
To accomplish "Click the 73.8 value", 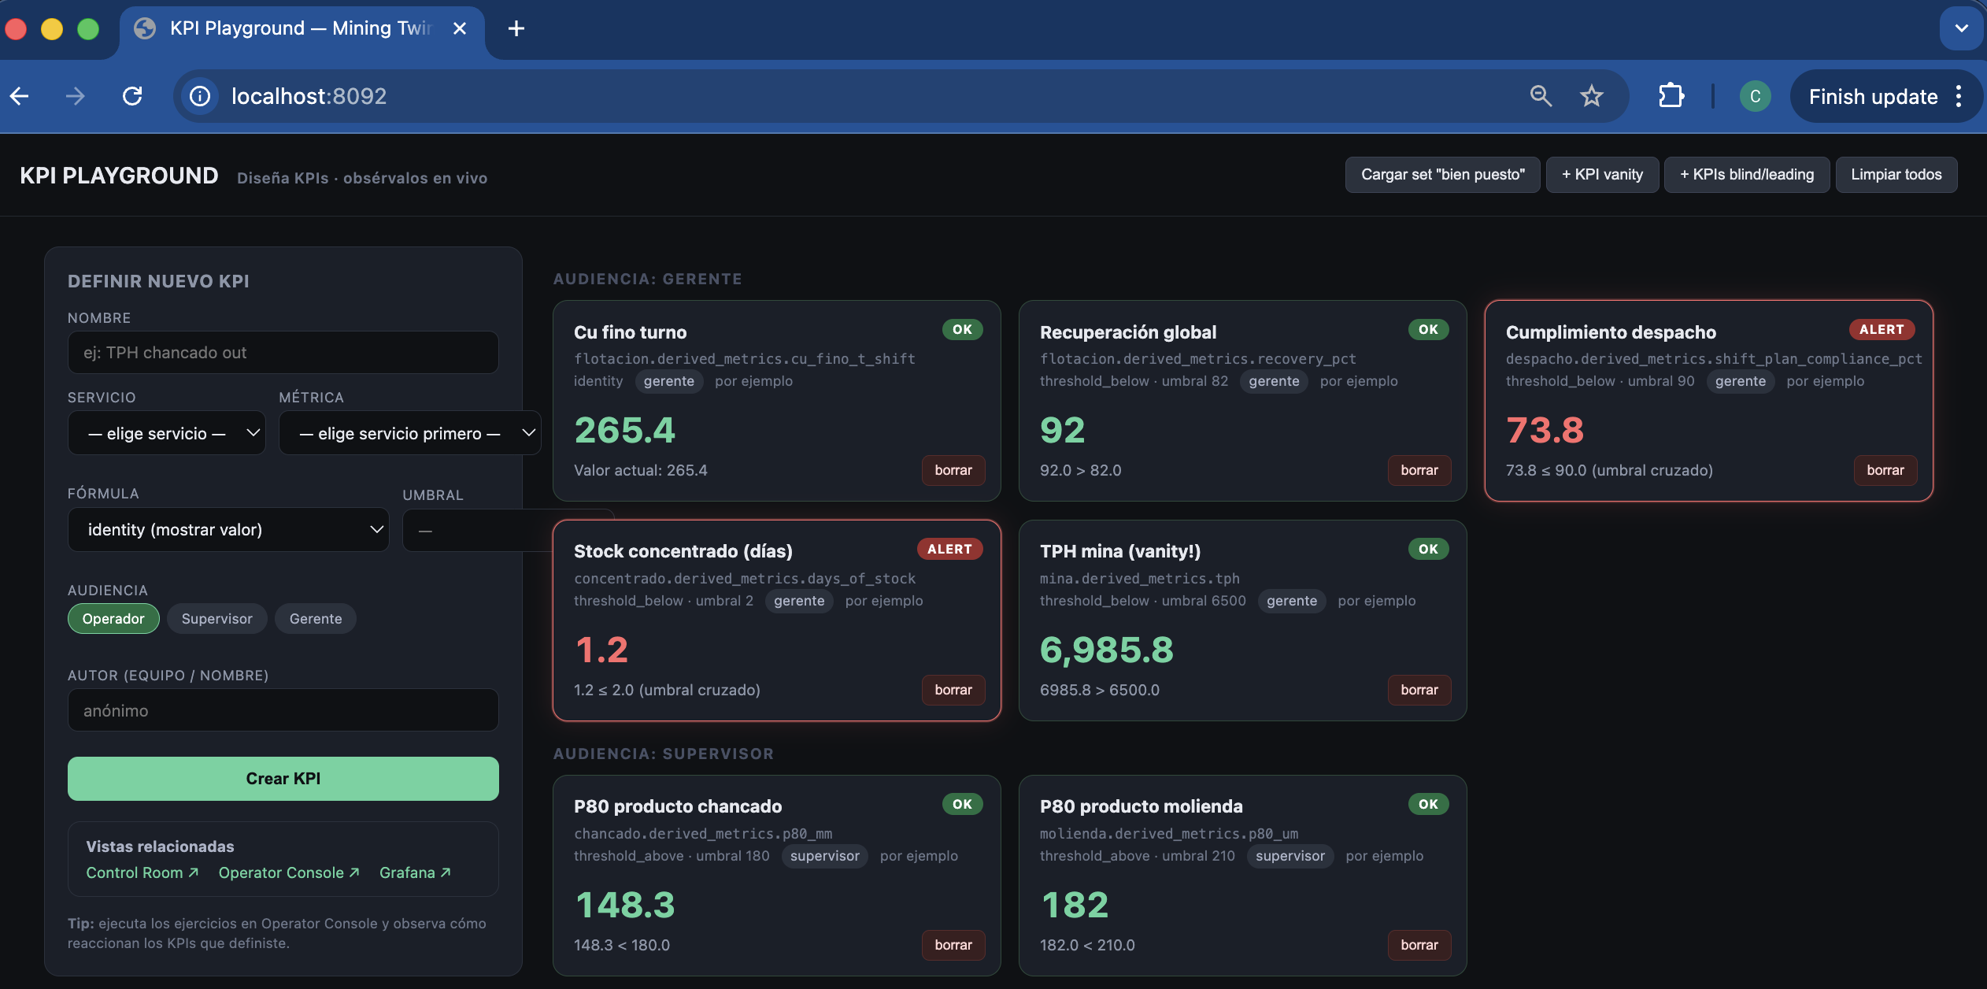I will coord(1545,430).
